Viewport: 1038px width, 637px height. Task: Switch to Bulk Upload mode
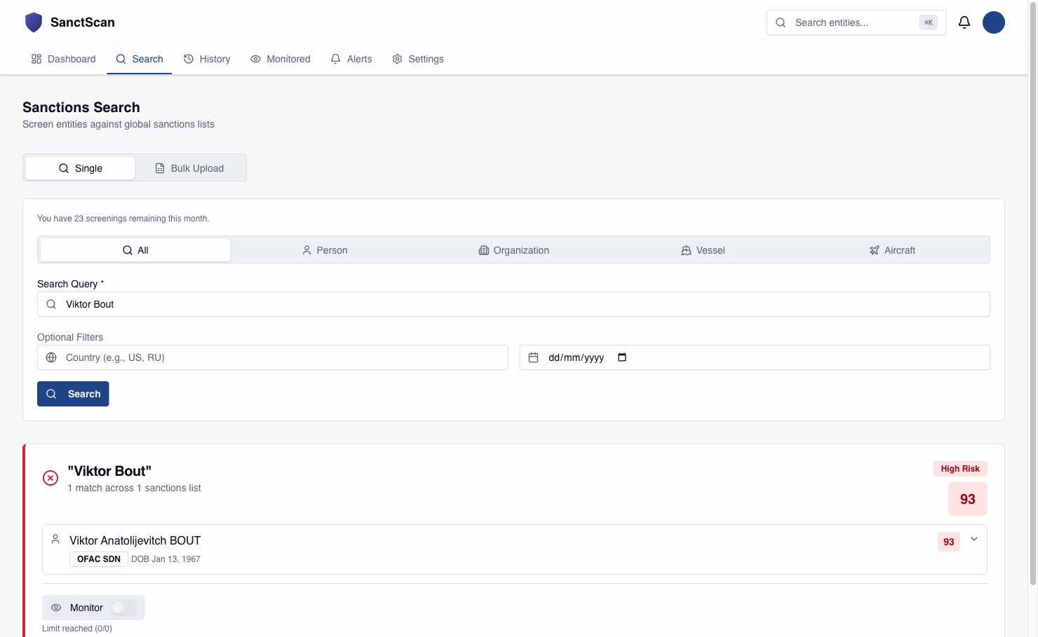click(x=189, y=168)
